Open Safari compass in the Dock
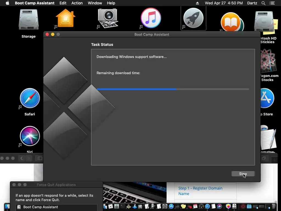 point(207,206)
